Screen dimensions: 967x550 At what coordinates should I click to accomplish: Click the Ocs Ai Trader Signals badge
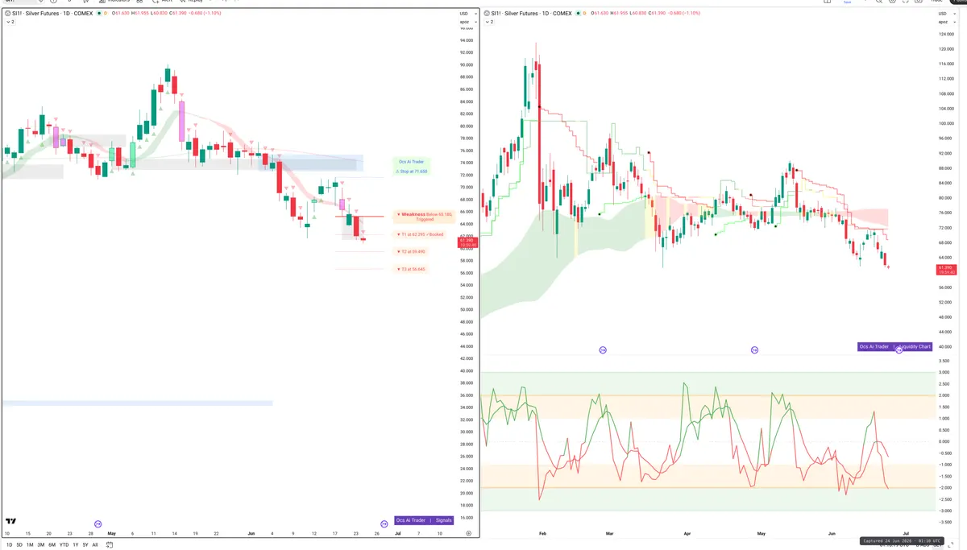[424, 520]
